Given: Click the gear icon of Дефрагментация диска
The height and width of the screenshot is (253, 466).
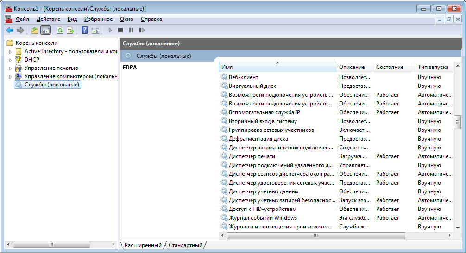Looking at the screenshot, I should (x=224, y=139).
